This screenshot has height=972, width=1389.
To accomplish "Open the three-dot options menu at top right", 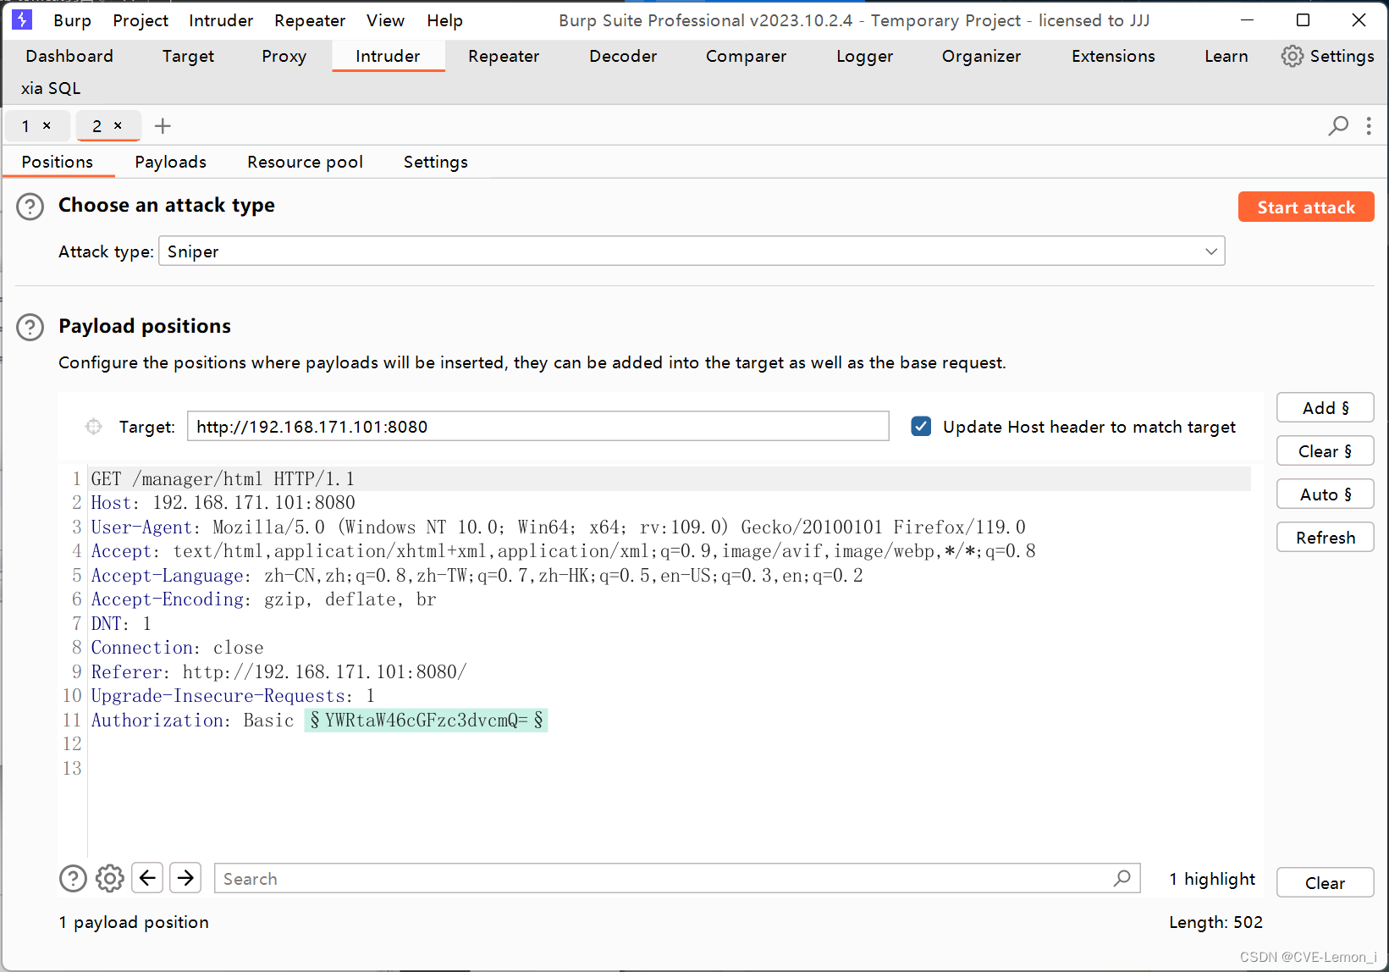I will coord(1369,126).
